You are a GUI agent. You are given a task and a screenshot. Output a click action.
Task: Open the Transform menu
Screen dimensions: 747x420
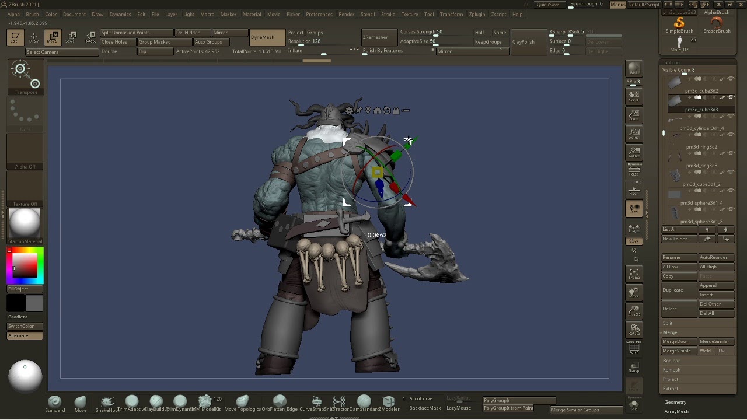(x=451, y=14)
